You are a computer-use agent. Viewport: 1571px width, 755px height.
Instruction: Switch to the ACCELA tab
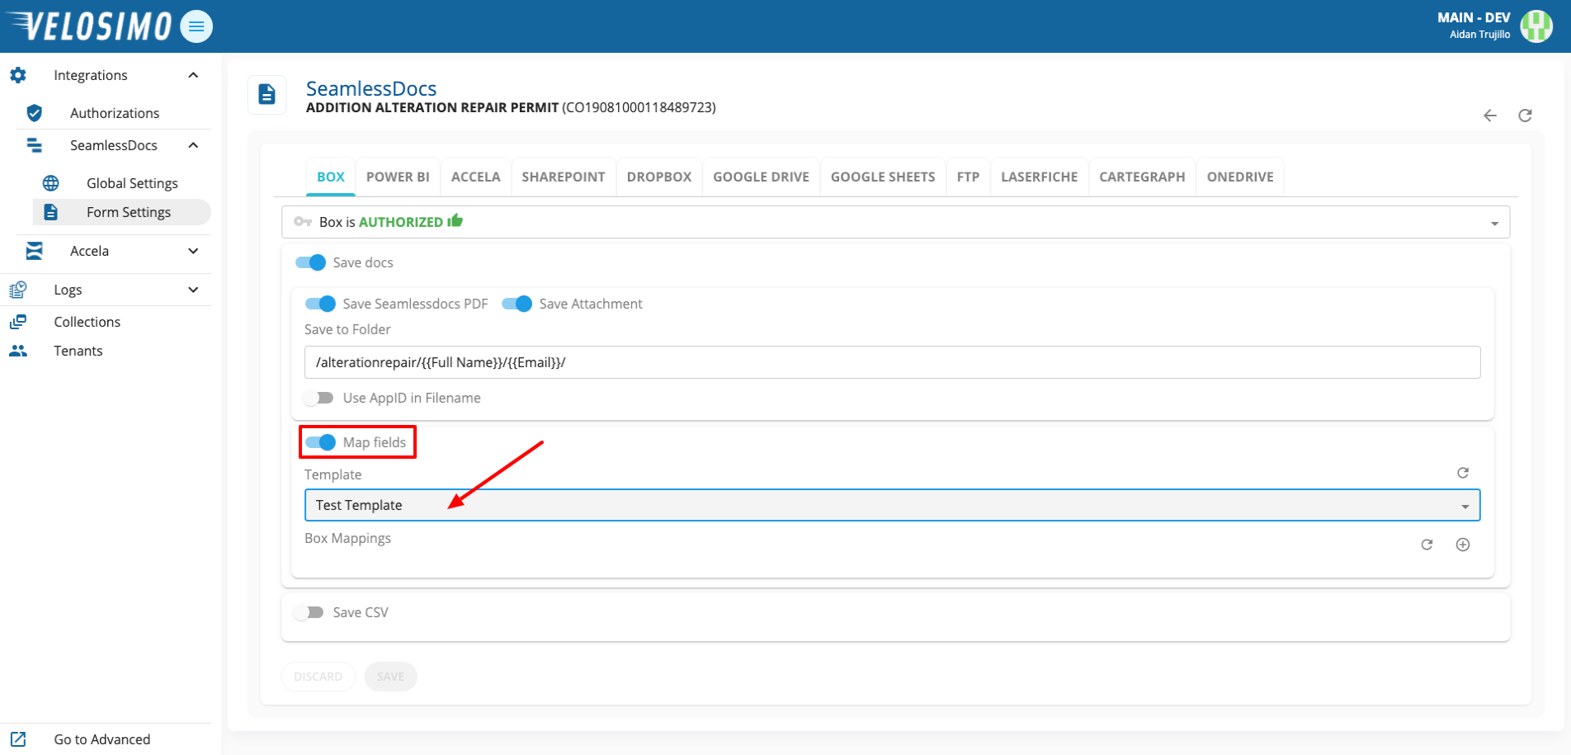pos(476,177)
